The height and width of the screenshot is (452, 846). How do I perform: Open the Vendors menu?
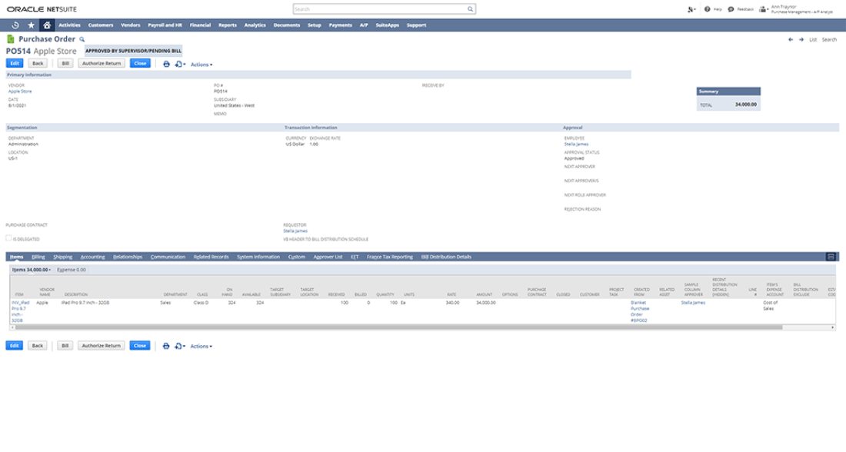tap(130, 25)
